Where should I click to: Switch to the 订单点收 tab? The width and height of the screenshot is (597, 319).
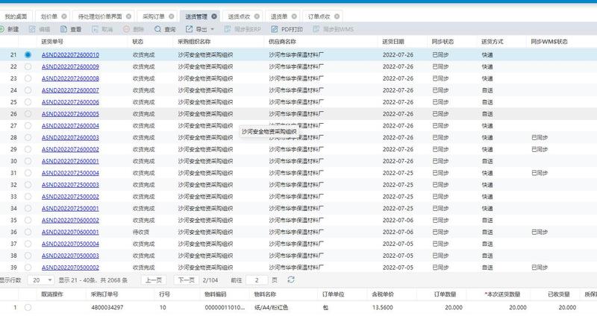pyautogui.click(x=319, y=16)
